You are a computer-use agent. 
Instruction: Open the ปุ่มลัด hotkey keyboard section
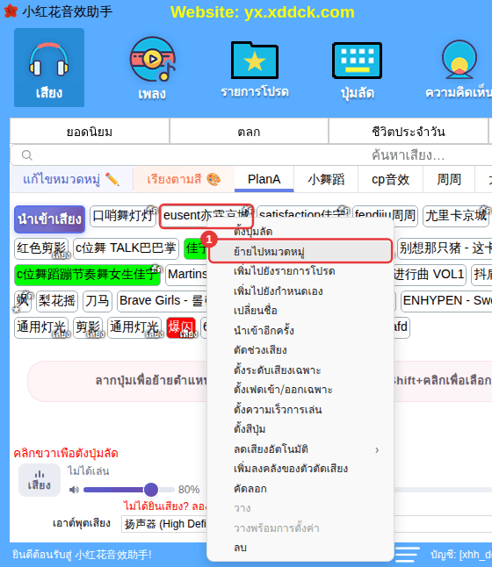[357, 70]
